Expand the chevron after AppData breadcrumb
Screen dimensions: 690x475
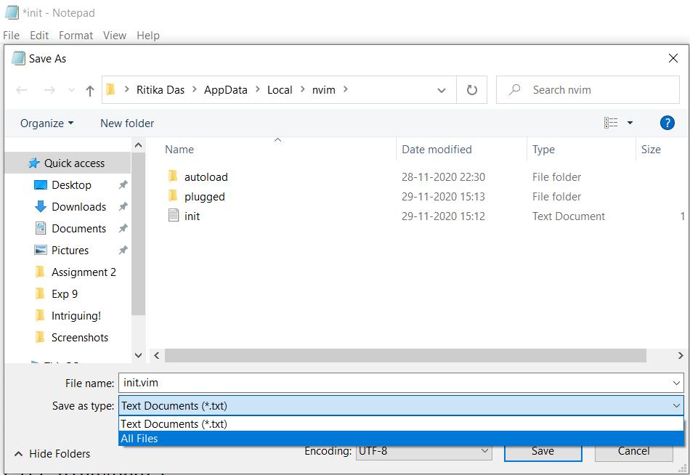coord(257,89)
